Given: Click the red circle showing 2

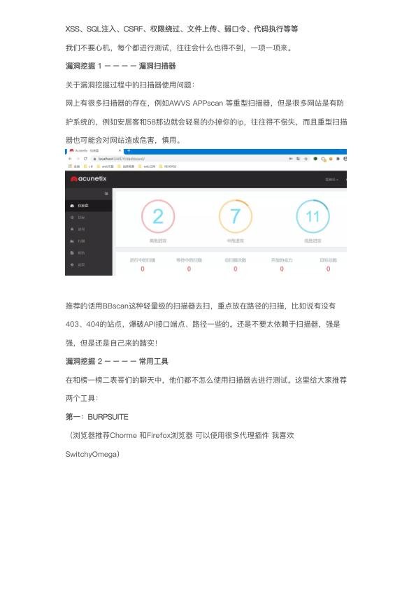Looking at the screenshot, I should coord(158,217).
